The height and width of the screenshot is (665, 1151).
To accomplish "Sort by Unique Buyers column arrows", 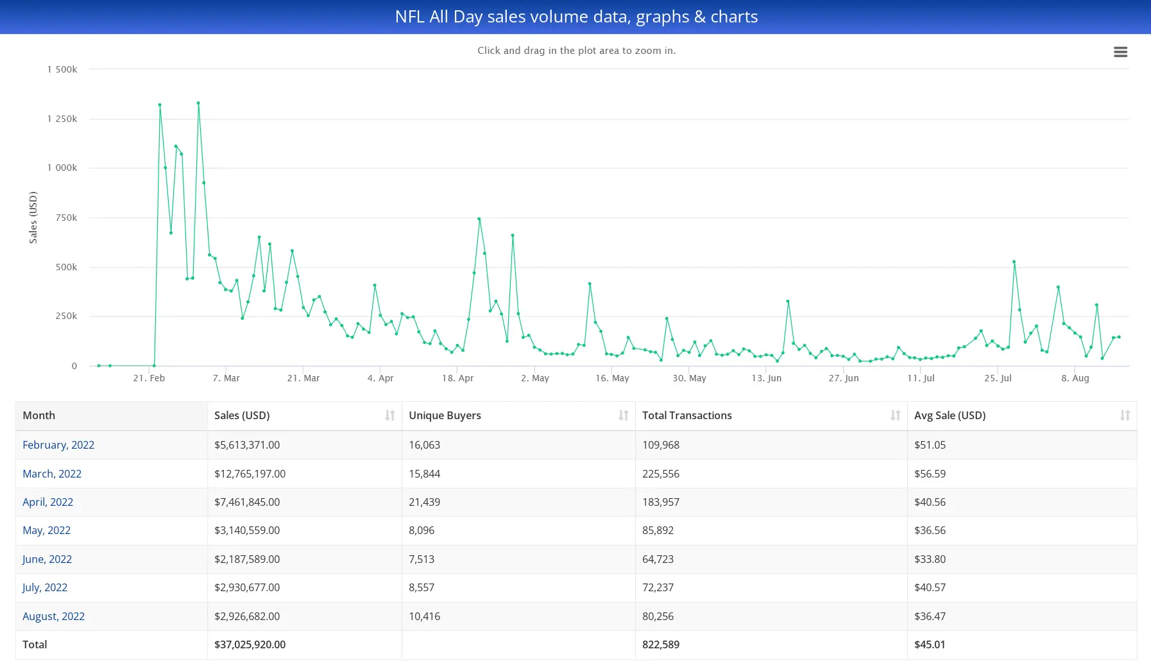I will pos(623,415).
